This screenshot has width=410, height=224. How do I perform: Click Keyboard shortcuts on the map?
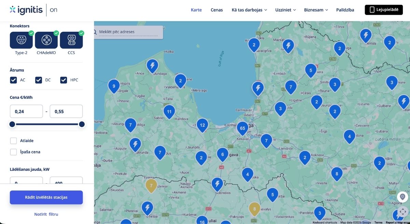pyautogui.click(x=325, y=222)
